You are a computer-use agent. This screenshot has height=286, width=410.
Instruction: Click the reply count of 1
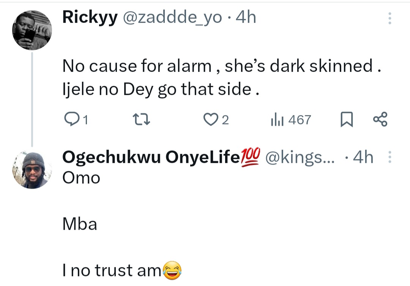point(85,121)
